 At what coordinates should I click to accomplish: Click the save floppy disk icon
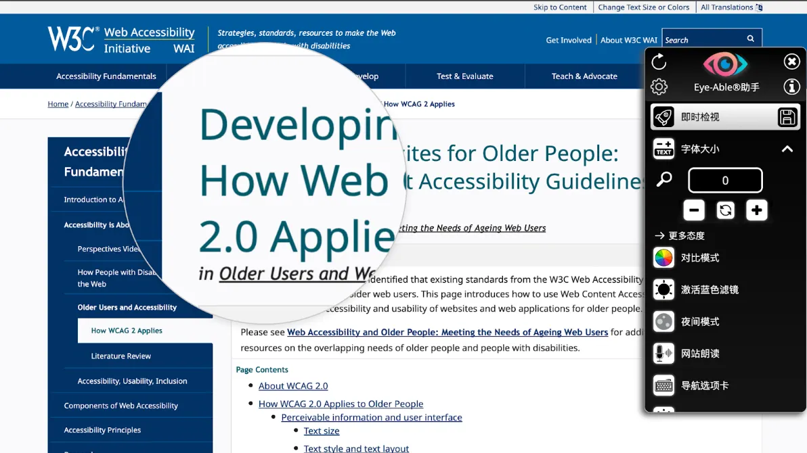[x=787, y=117]
